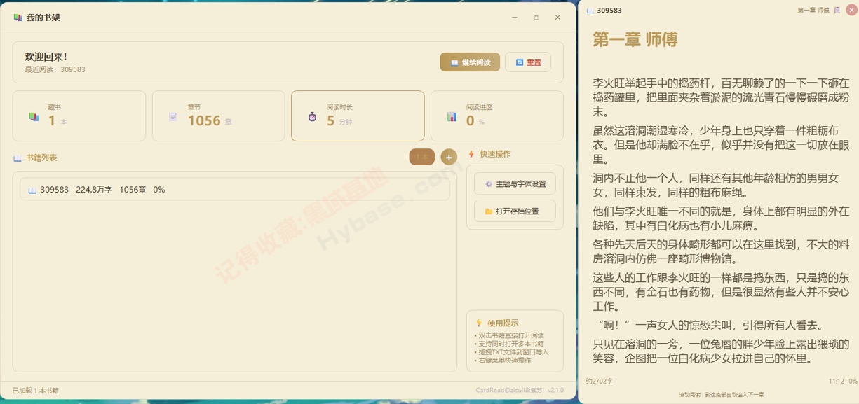The width and height of the screenshot is (859, 404).
Task: Click the 约2702字 word count in the reader
Action: coord(599,382)
